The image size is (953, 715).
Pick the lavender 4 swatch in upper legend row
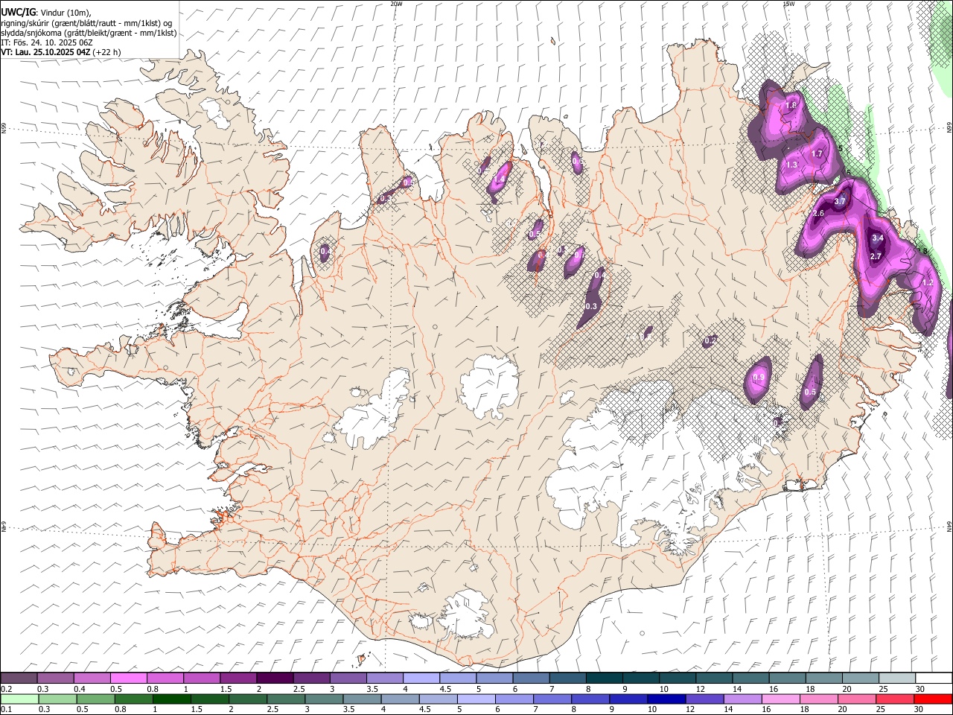[x=421, y=679]
